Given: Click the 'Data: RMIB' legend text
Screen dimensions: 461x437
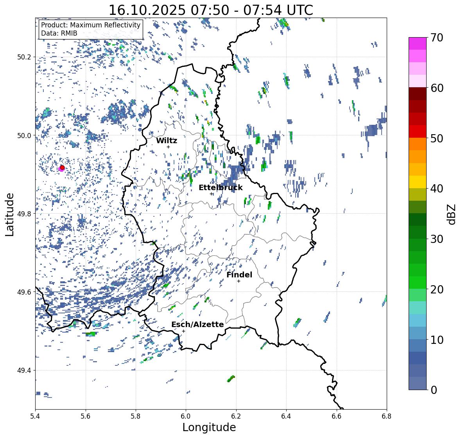Looking at the screenshot, I should [x=59, y=33].
